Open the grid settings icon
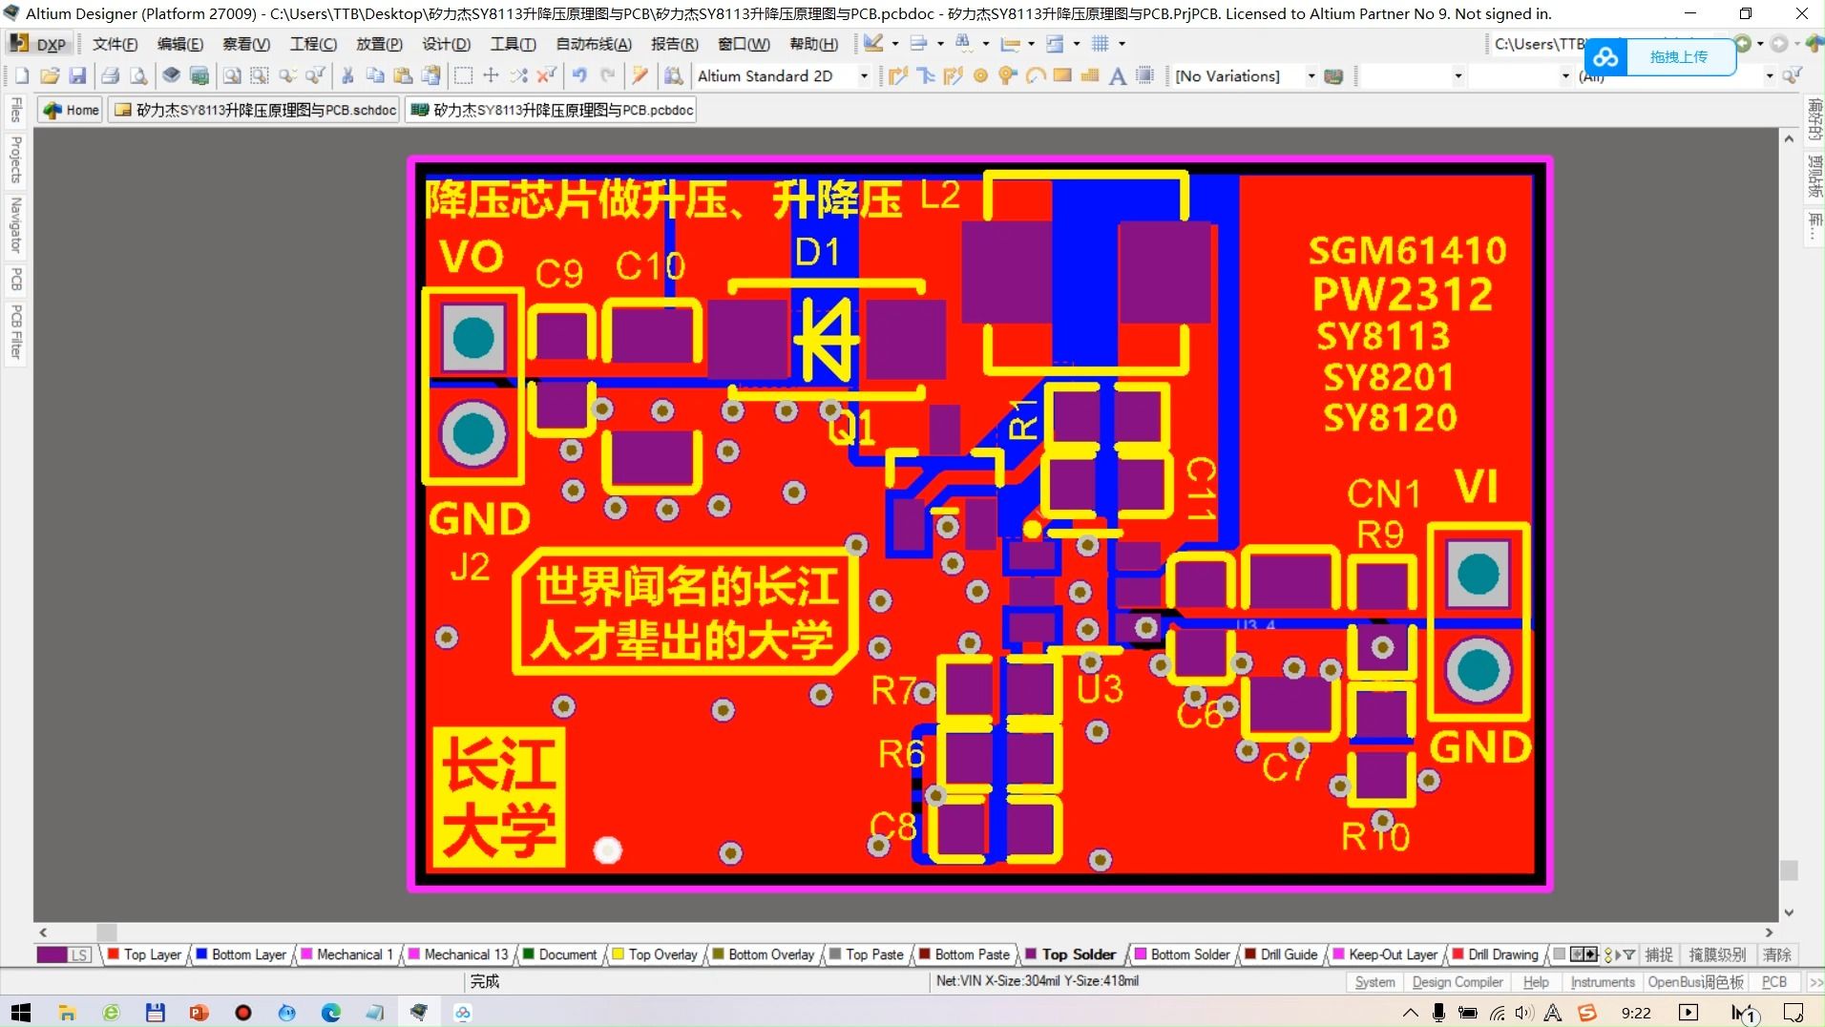Viewport: 1825px width, 1027px height. 1101,44
